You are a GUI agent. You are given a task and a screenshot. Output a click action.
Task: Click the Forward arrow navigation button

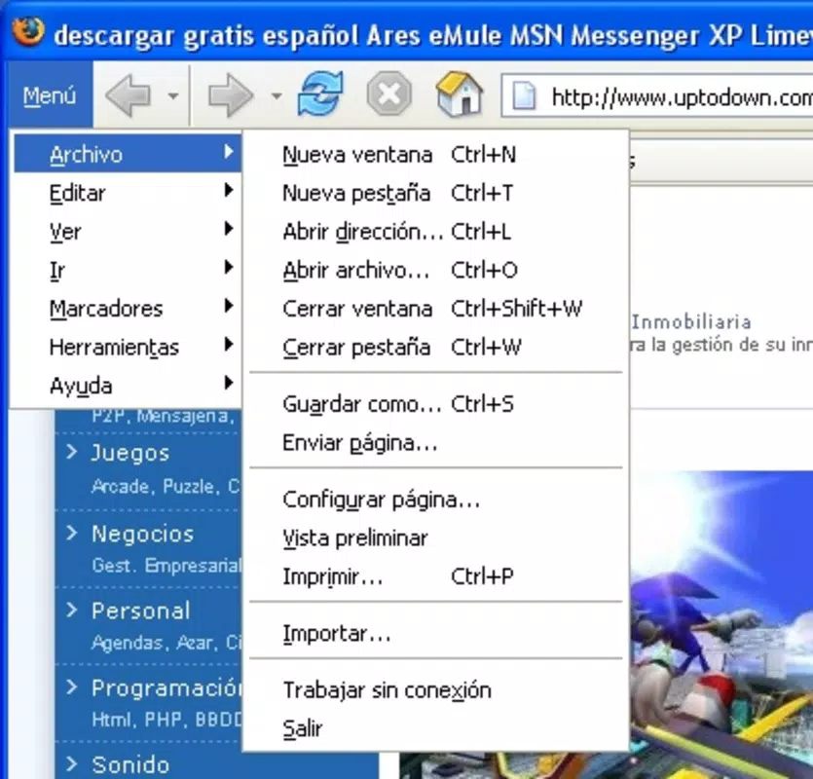point(230,95)
